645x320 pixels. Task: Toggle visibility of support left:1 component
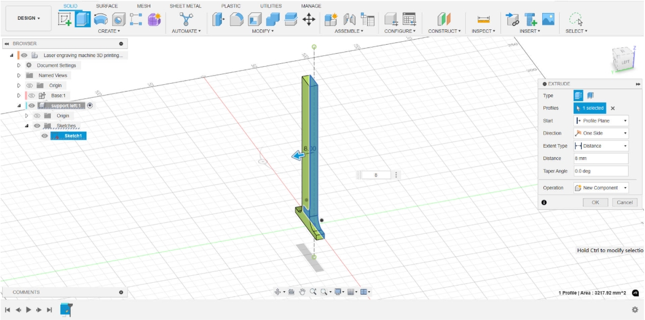click(x=32, y=106)
